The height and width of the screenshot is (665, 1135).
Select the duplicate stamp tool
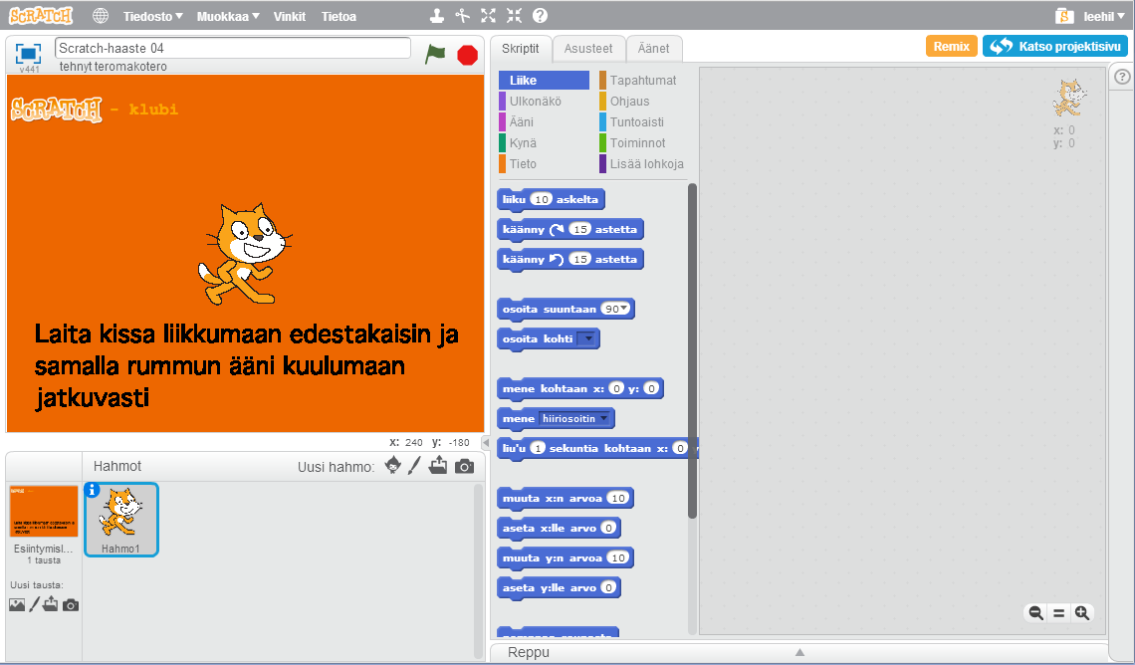point(436,16)
